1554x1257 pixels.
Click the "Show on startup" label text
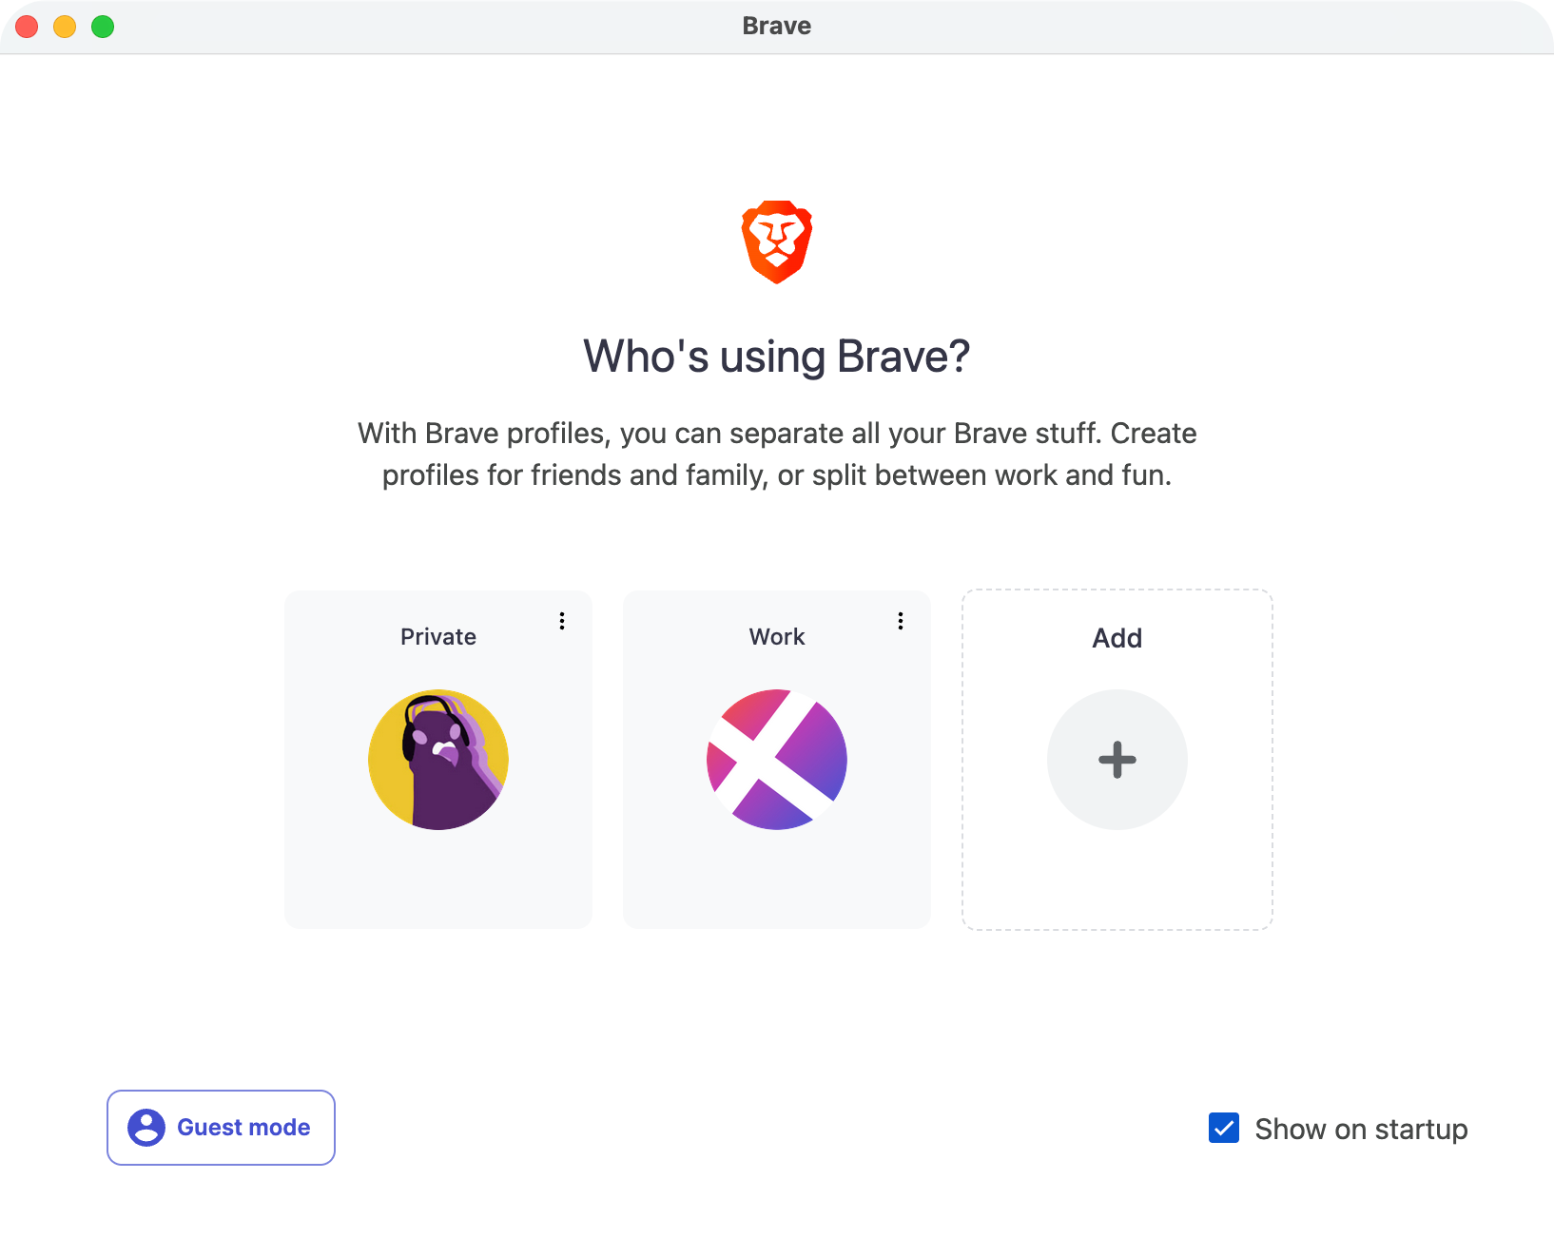tap(1361, 1130)
